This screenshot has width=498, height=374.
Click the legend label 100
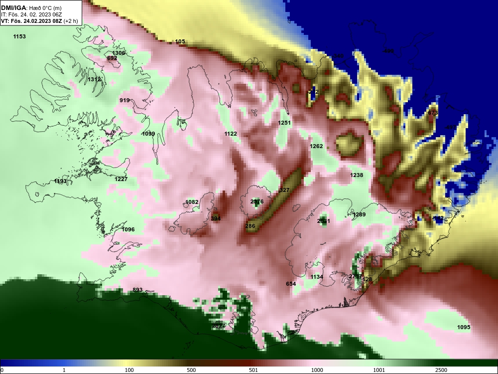(x=129, y=370)
